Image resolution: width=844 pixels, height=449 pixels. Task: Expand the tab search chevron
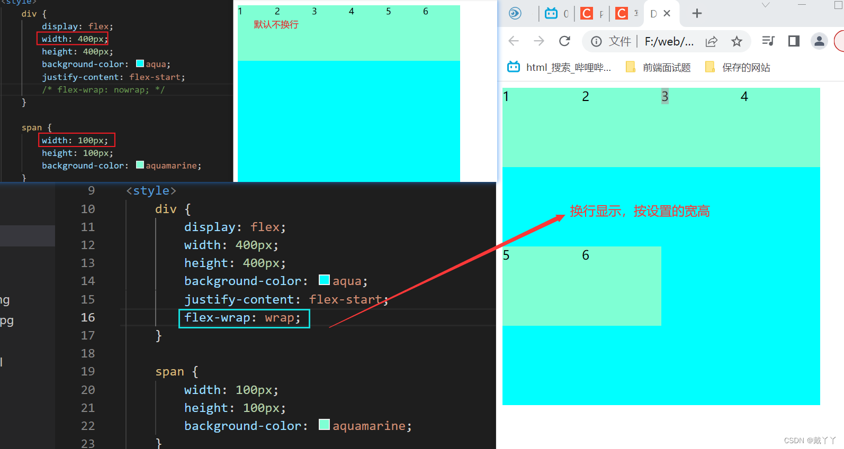(766, 5)
